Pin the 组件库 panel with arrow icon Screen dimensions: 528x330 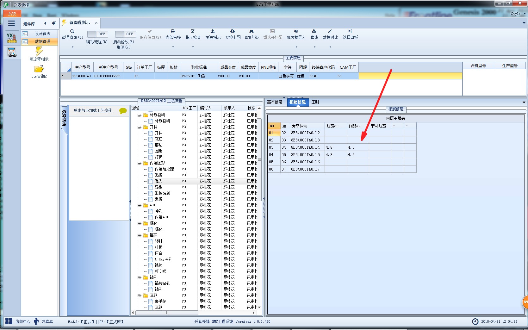[x=54, y=23]
